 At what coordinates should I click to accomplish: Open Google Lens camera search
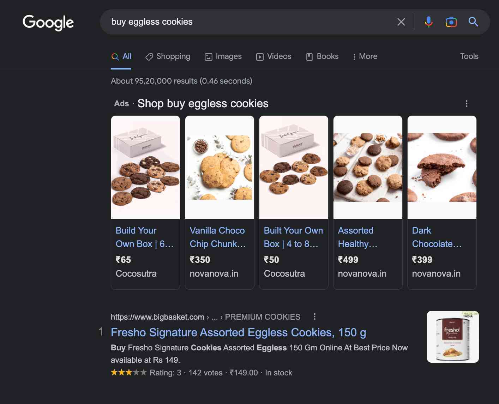pyautogui.click(x=451, y=22)
